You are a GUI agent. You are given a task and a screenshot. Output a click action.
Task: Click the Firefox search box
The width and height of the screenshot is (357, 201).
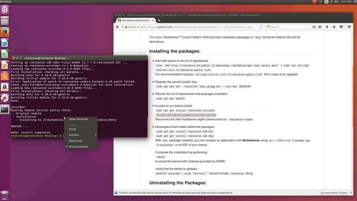coord(288,27)
